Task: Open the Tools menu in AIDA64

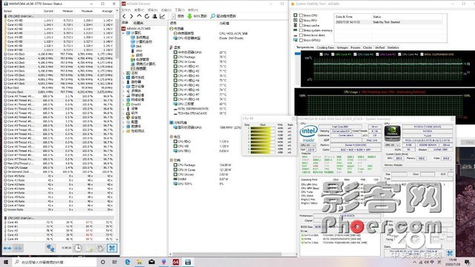Action: tap(180, 10)
